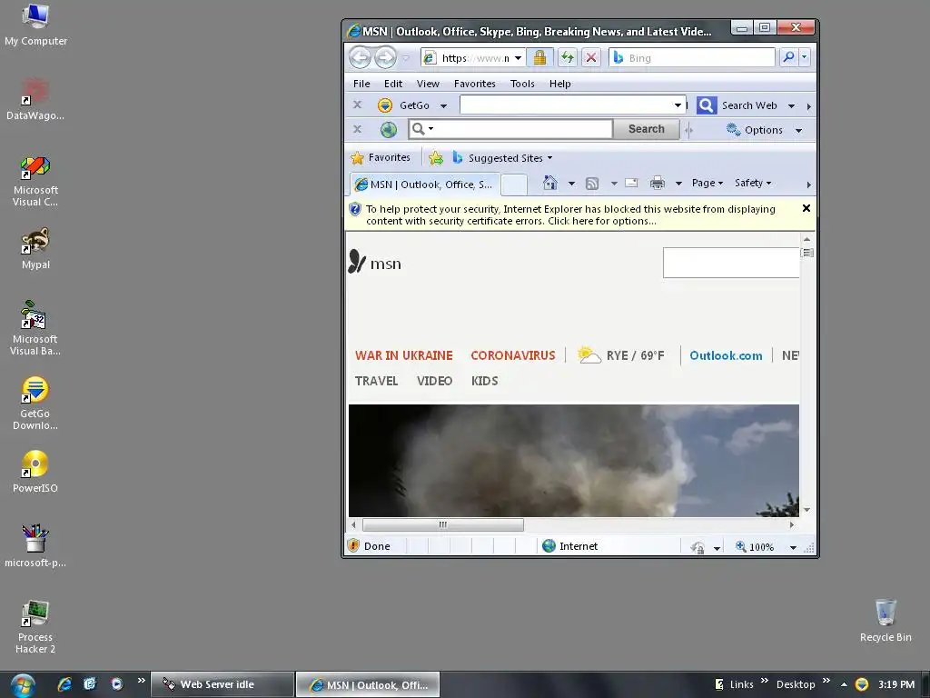This screenshot has width=930, height=698.
Task: Click the Read Mail envelope icon
Action: click(632, 183)
